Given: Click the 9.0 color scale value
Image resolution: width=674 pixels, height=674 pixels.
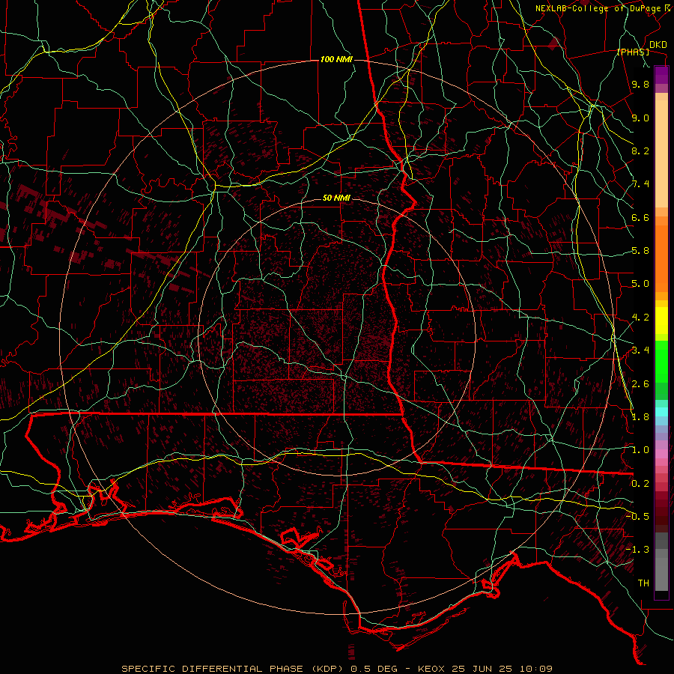Looking at the screenshot, I should coord(640,118).
